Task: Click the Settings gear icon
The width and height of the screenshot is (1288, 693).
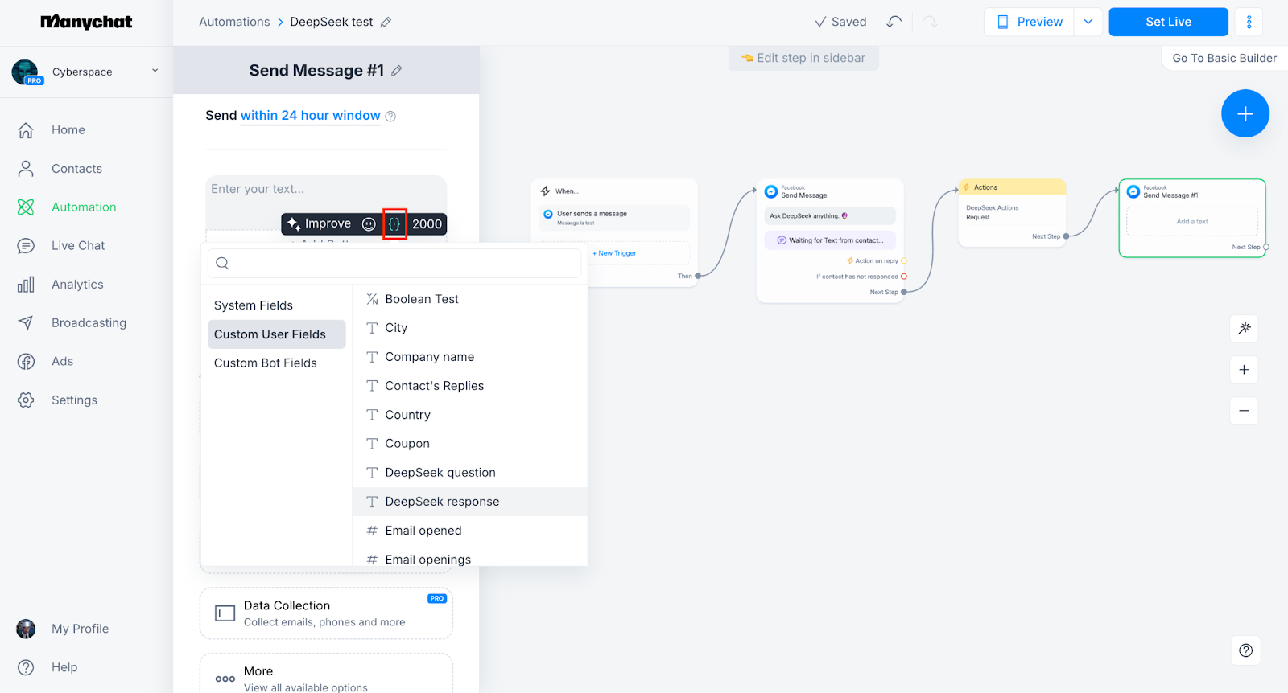Action: click(26, 400)
